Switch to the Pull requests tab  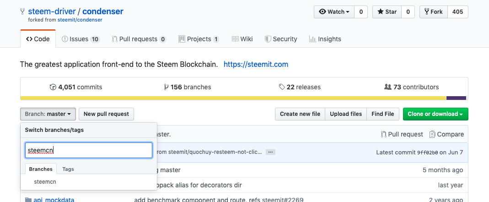[x=139, y=39]
